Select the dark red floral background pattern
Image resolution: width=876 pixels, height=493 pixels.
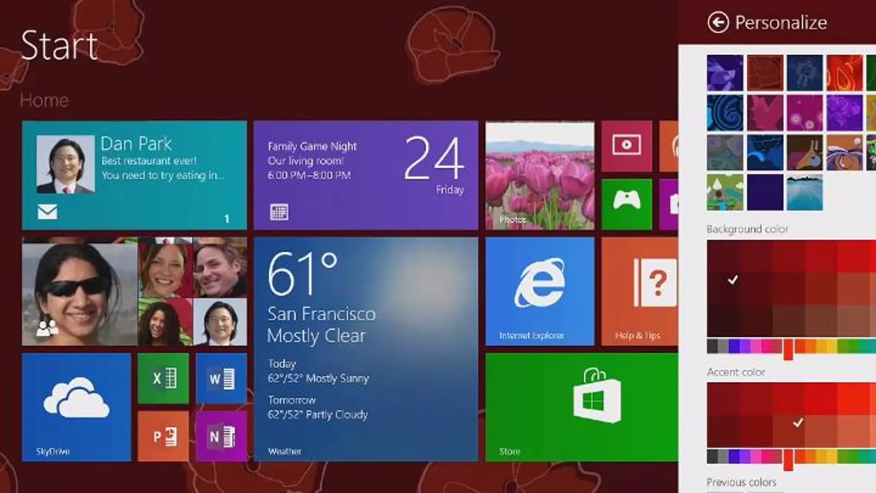coord(765,73)
